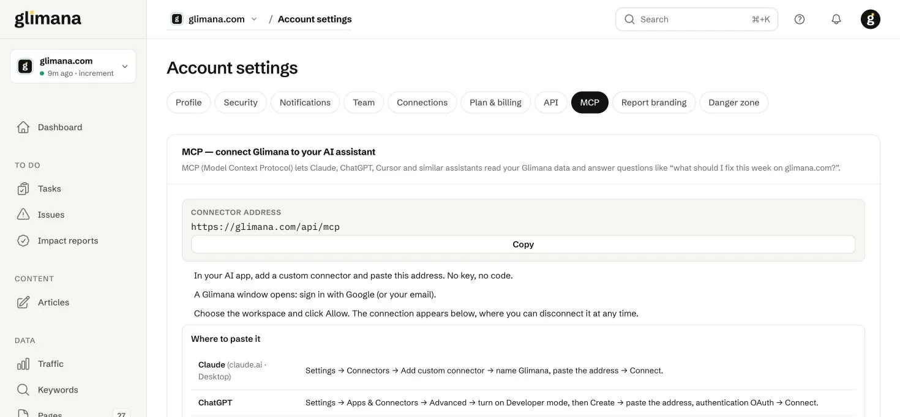The width and height of the screenshot is (900, 417).
Task: Select the Plan & billing tab
Action: coord(495,102)
